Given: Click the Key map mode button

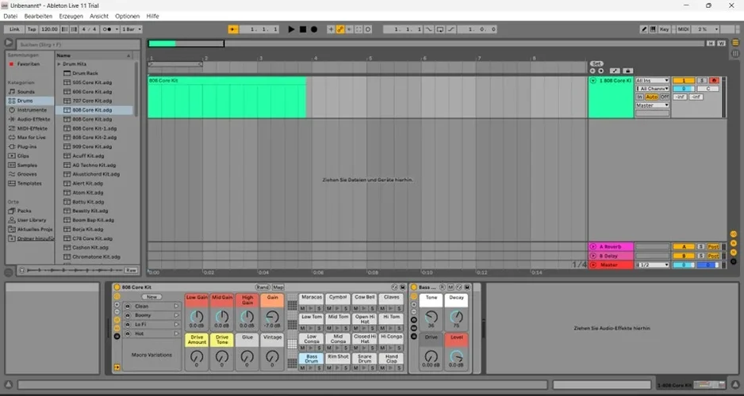Looking at the screenshot, I should (665, 29).
